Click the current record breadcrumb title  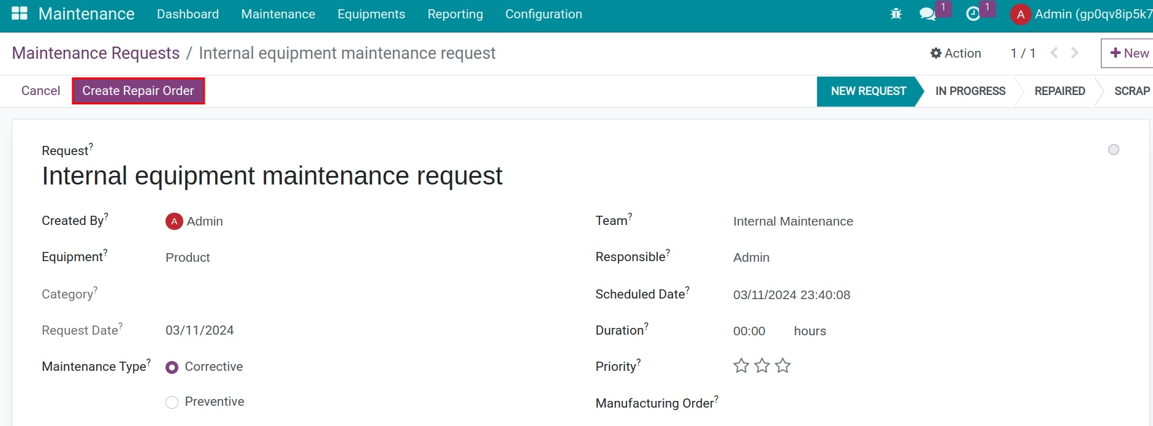click(348, 53)
